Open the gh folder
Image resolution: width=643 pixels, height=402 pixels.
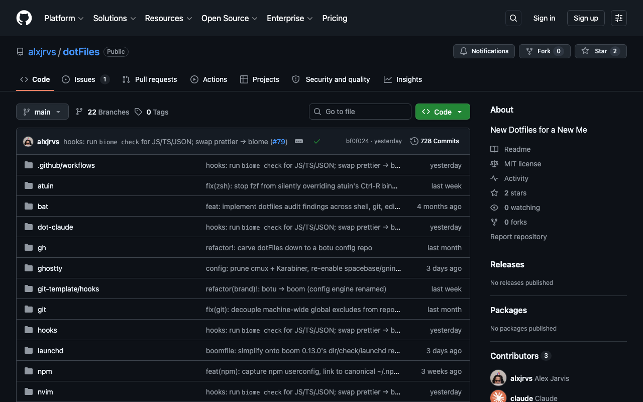(x=42, y=248)
